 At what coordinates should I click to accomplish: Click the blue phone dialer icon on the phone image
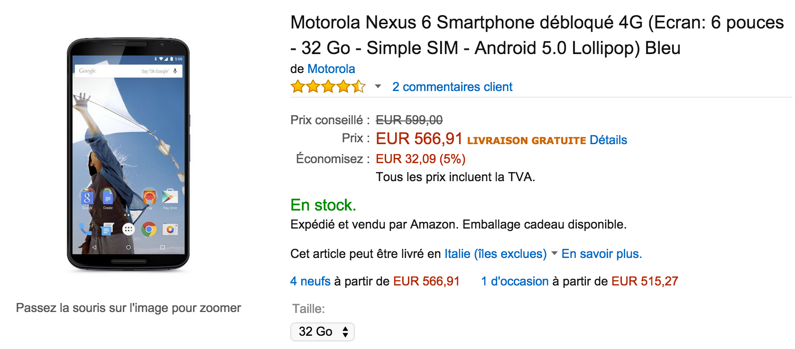tap(85, 230)
